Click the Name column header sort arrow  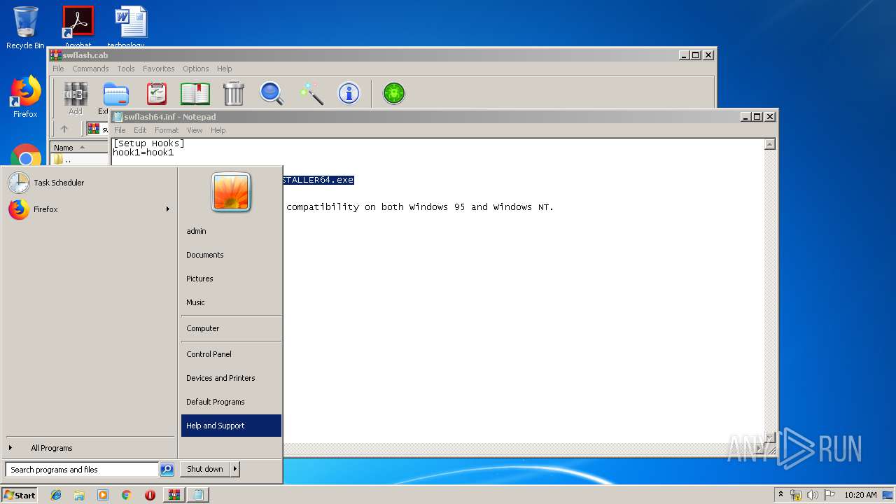pyautogui.click(x=83, y=148)
